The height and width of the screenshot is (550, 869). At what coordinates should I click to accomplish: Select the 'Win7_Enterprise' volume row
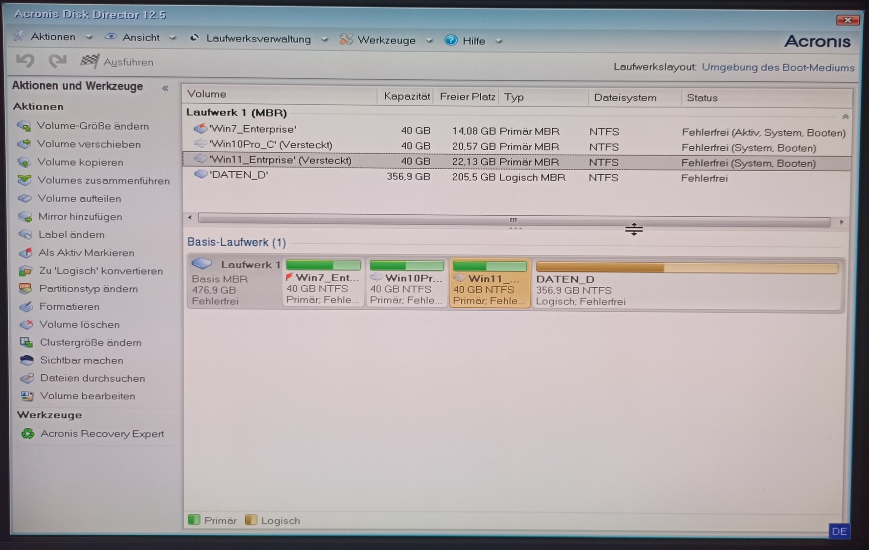click(x=517, y=131)
